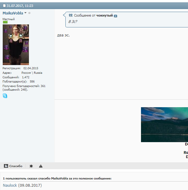Click the post document icon beside 31.07.2017
The image size is (188, 190).
click(x=4, y=6)
